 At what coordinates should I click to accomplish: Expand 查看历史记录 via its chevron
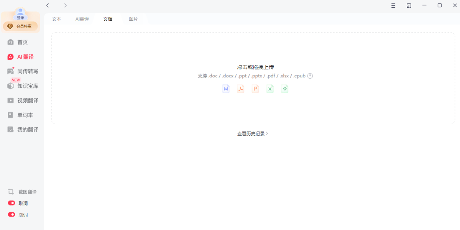268,133
